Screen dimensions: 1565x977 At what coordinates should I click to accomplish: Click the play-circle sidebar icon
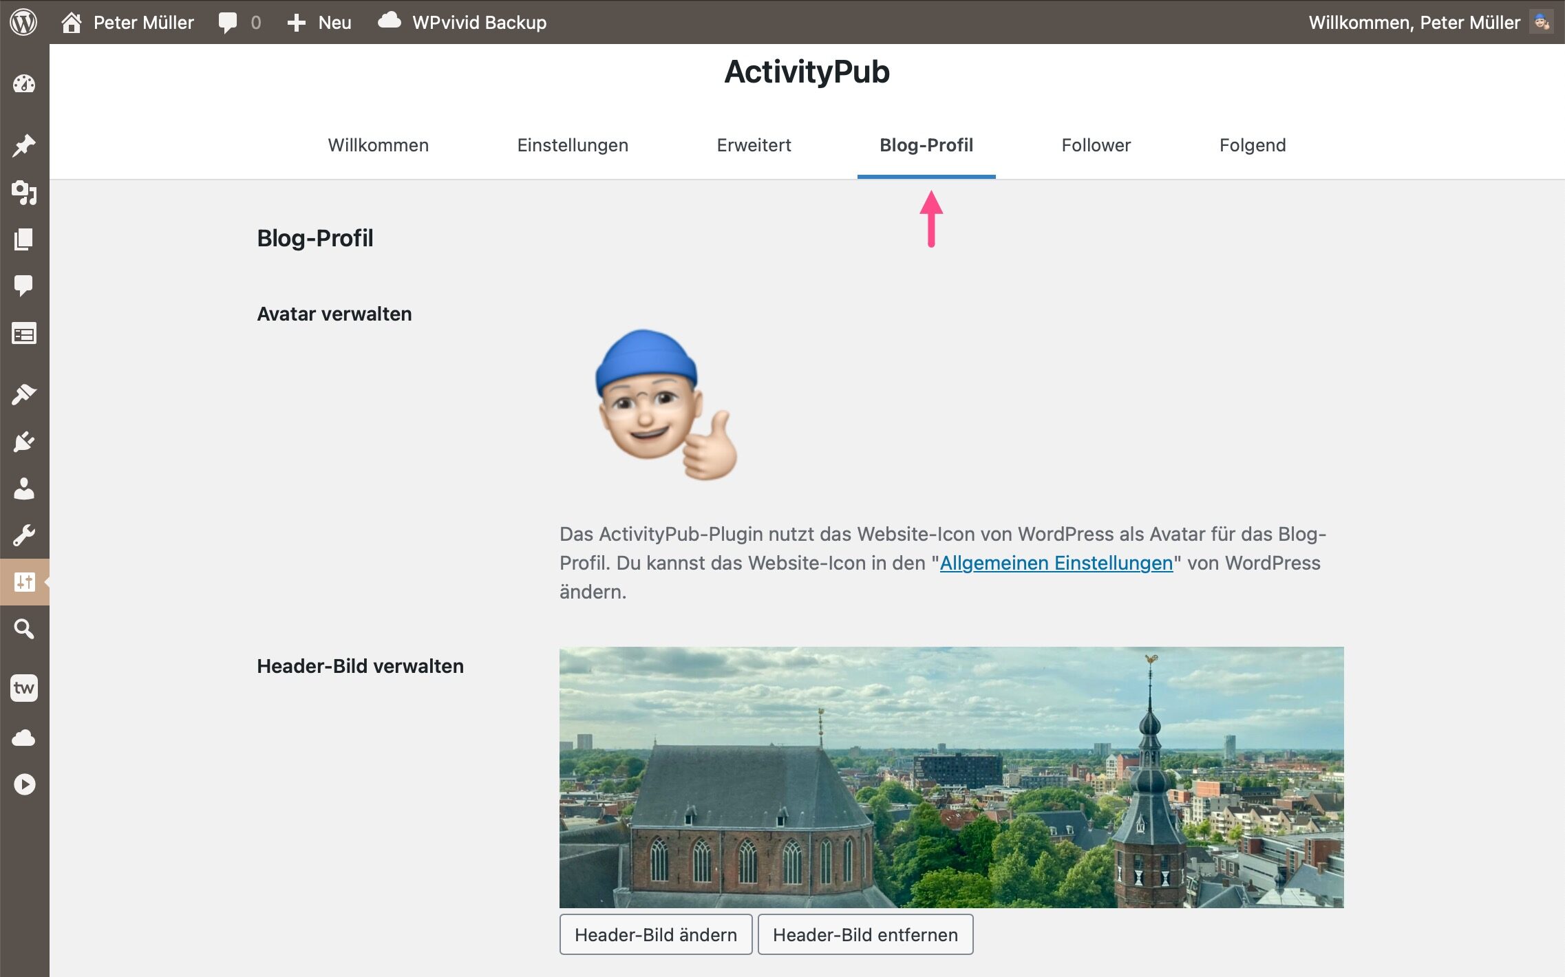(24, 784)
